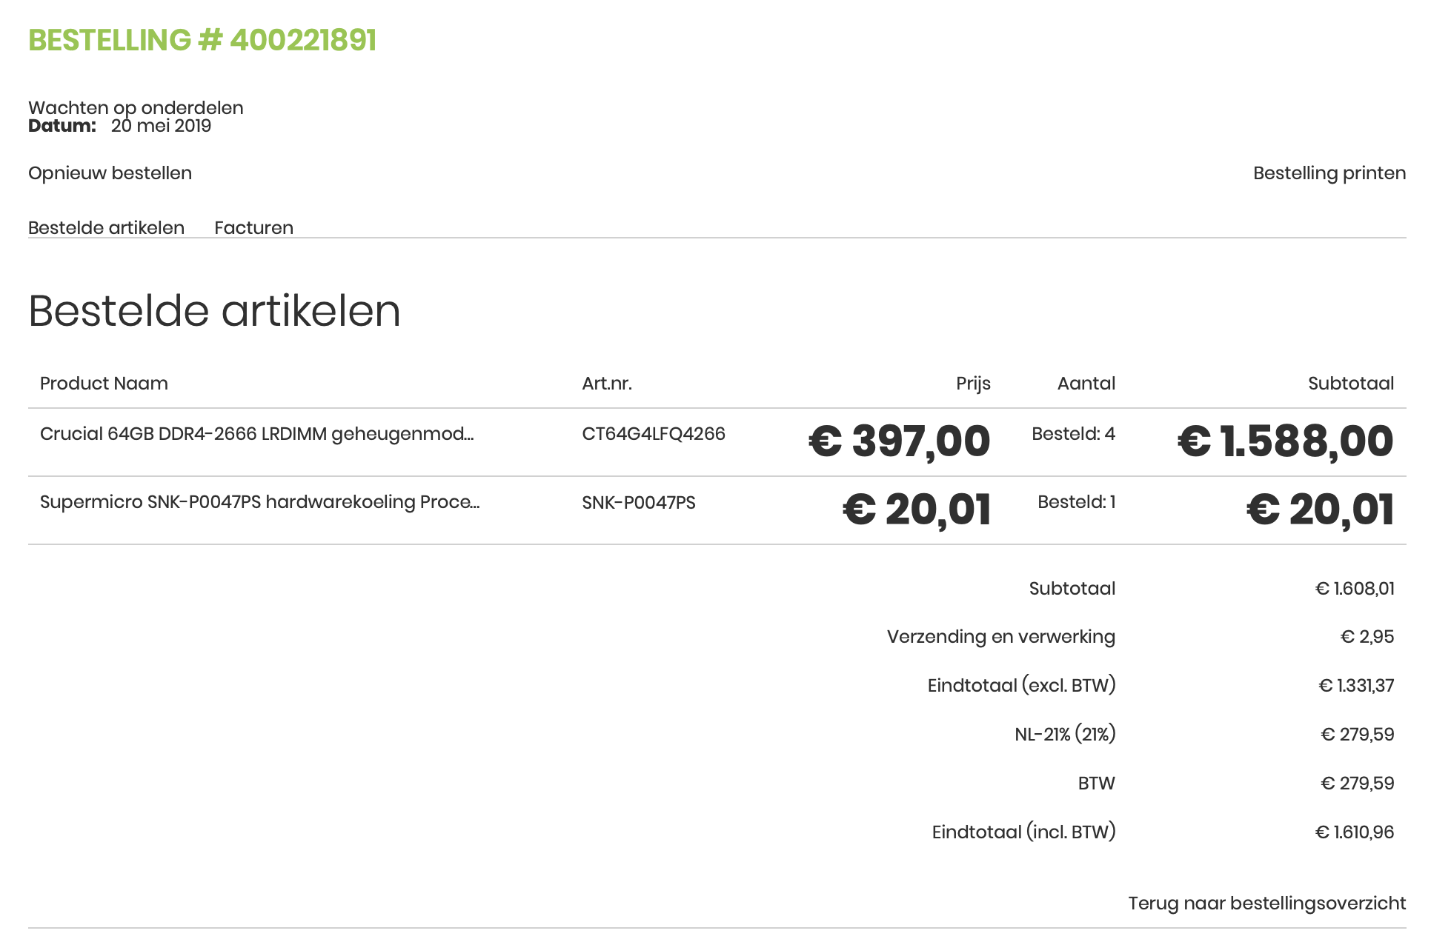
Task: Click 'Besteld: 4' quantity text
Action: click(1073, 434)
